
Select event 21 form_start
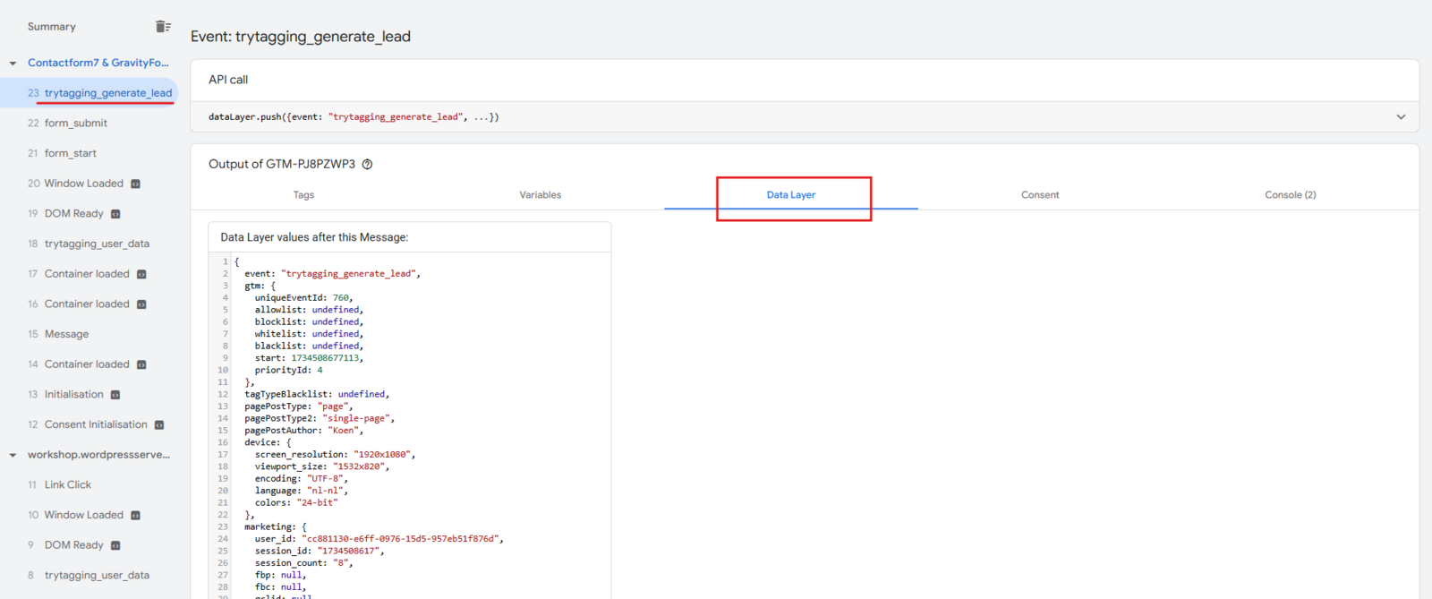pos(70,154)
